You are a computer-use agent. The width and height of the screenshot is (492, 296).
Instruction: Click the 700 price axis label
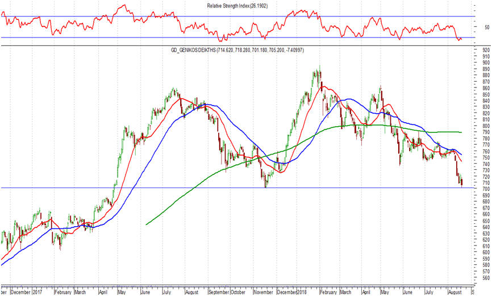pyautogui.click(x=486, y=189)
